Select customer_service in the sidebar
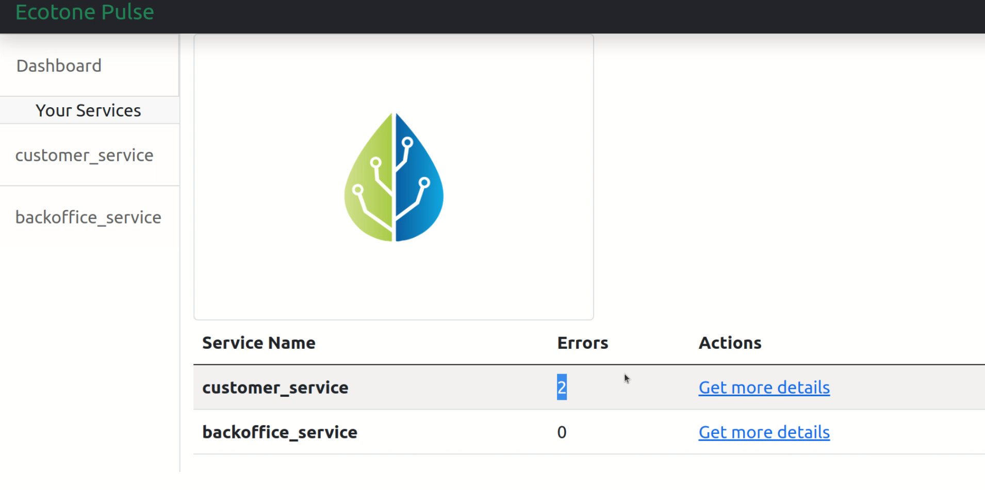This screenshot has height=490, width=985. (x=85, y=155)
